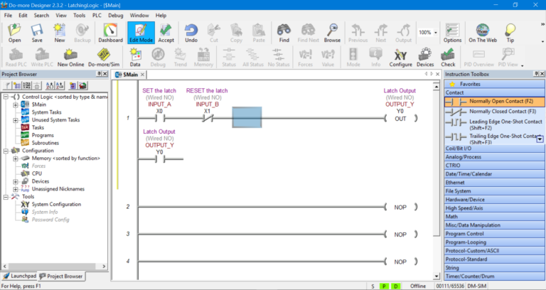The height and width of the screenshot is (290, 546).
Task: Open the Configure XY tool
Action: click(400, 58)
